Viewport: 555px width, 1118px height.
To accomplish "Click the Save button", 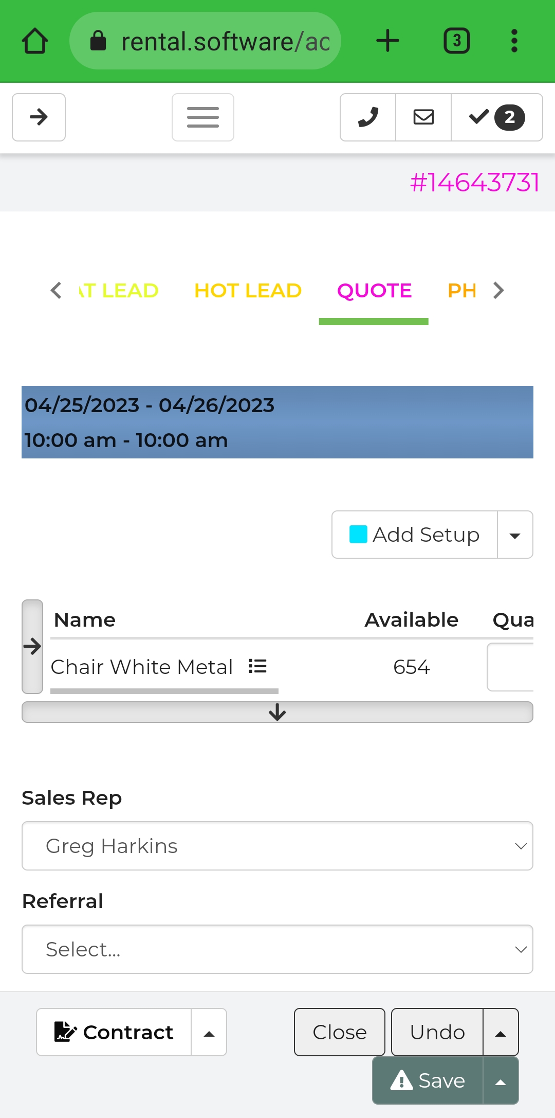I will [x=428, y=1080].
